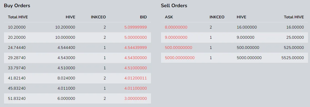This screenshot has height=107, width=310.
Task: Select the 5000.00000000 ask price
Action: (x=179, y=58)
